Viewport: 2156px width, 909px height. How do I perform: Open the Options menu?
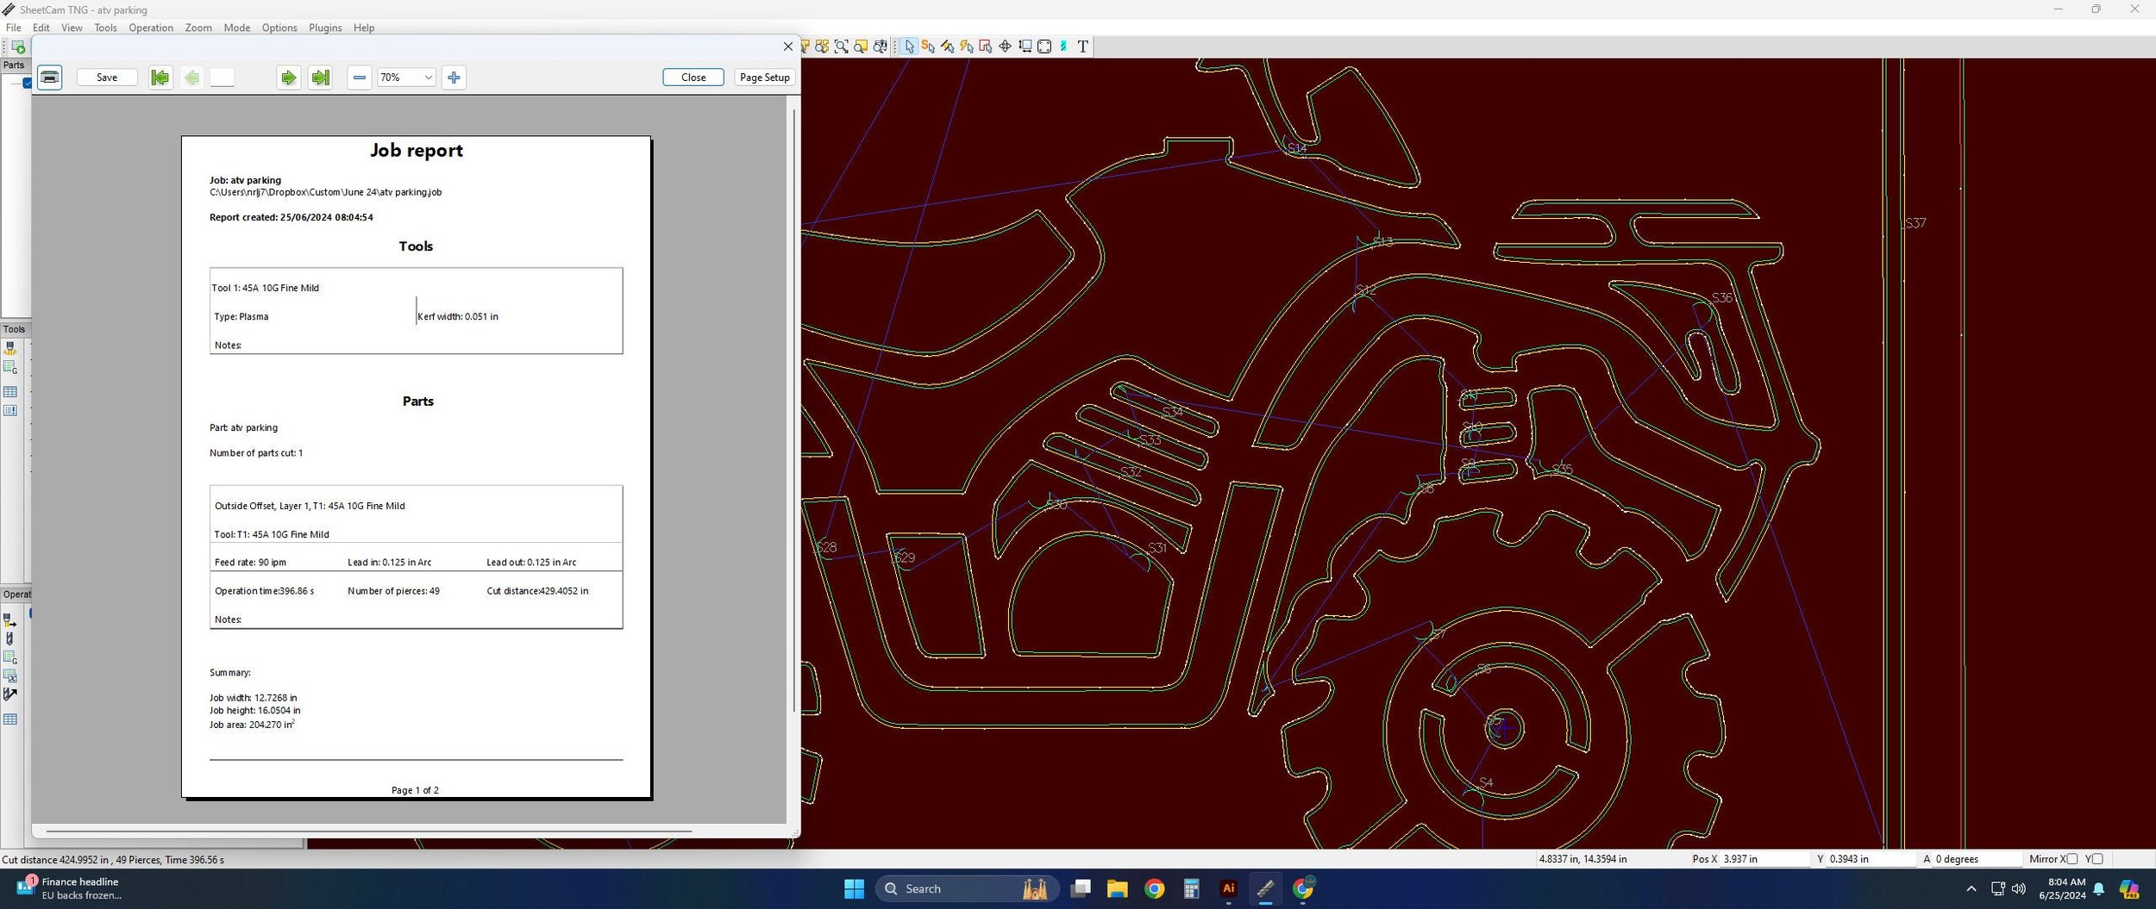coord(279,28)
